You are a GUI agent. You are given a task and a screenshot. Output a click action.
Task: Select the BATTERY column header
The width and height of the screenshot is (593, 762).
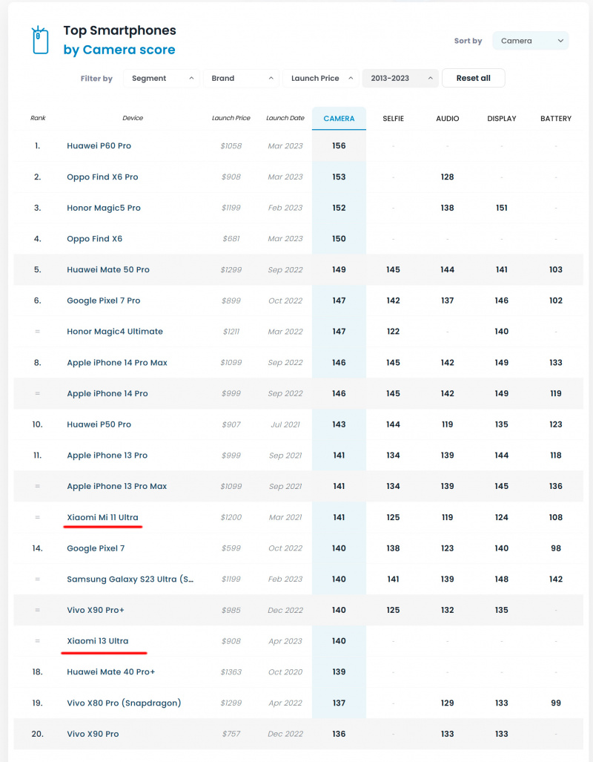[556, 119]
